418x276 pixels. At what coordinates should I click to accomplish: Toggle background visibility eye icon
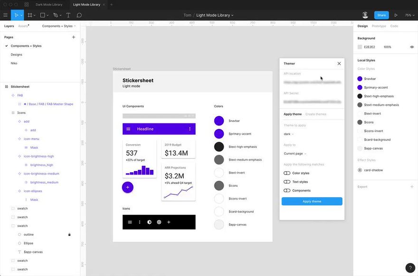(412, 47)
